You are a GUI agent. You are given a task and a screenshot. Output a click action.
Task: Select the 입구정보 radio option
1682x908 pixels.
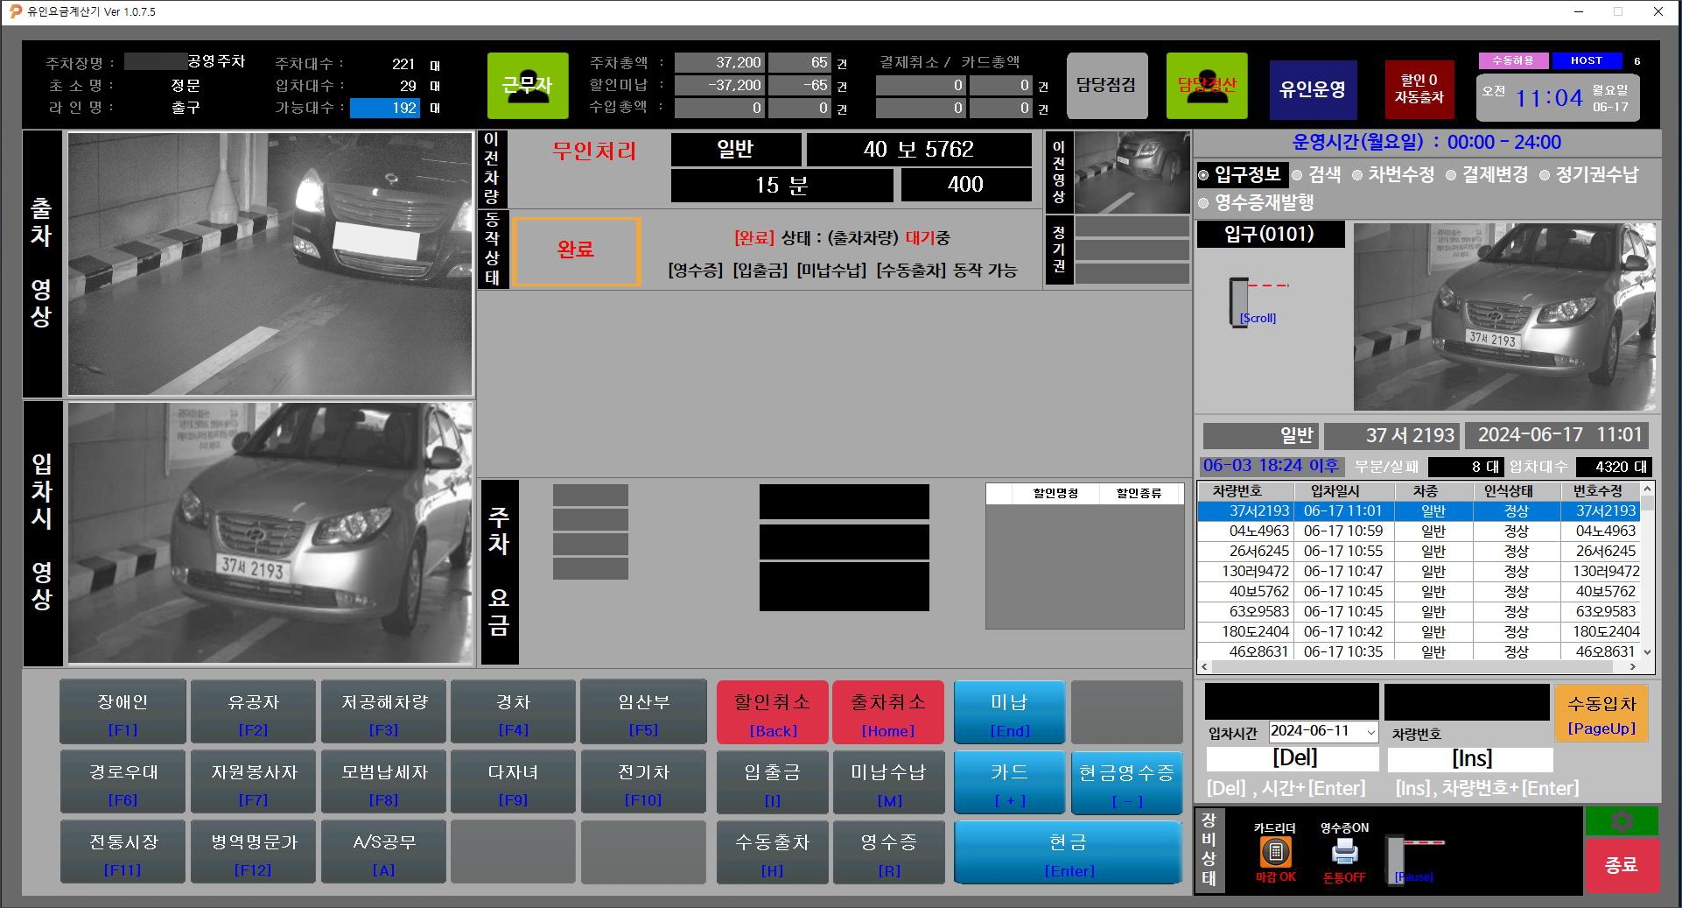pyautogui.click(x=1239, y=175)
